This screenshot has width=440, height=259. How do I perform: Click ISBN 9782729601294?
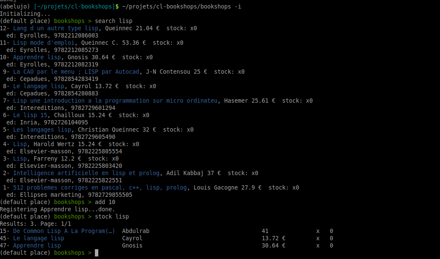(x=93, y=108)
